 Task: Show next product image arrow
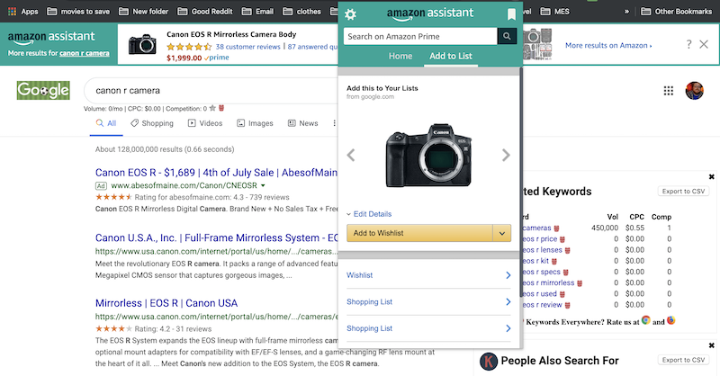506,156
